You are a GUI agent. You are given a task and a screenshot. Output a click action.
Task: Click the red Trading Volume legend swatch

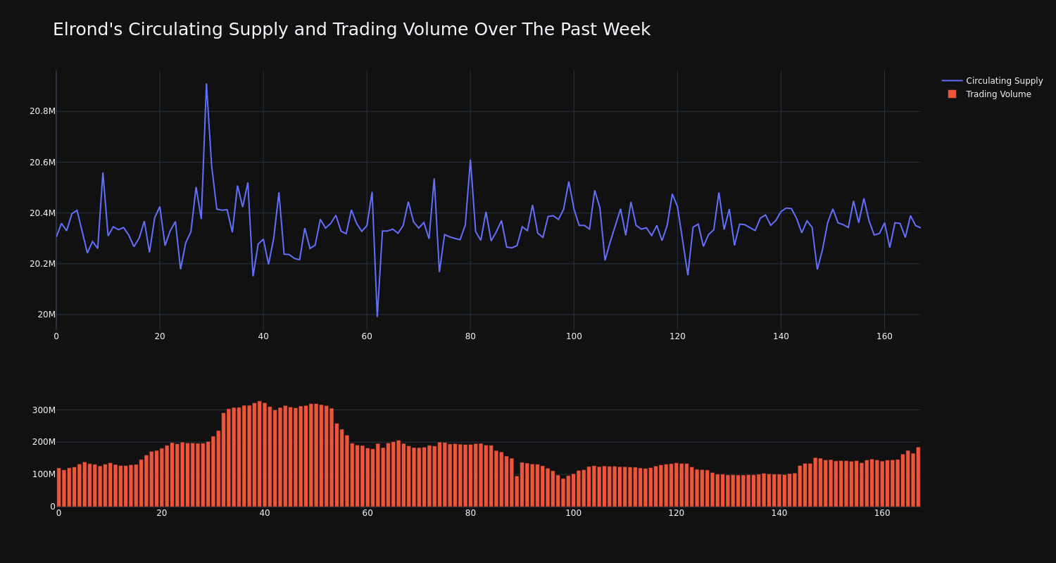952,94
